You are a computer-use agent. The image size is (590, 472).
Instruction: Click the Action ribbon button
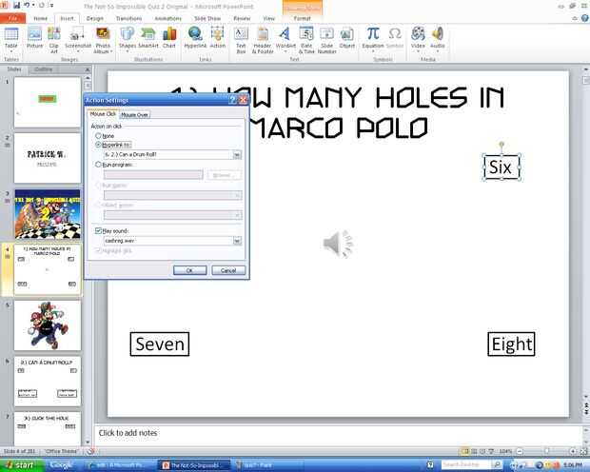218,38
